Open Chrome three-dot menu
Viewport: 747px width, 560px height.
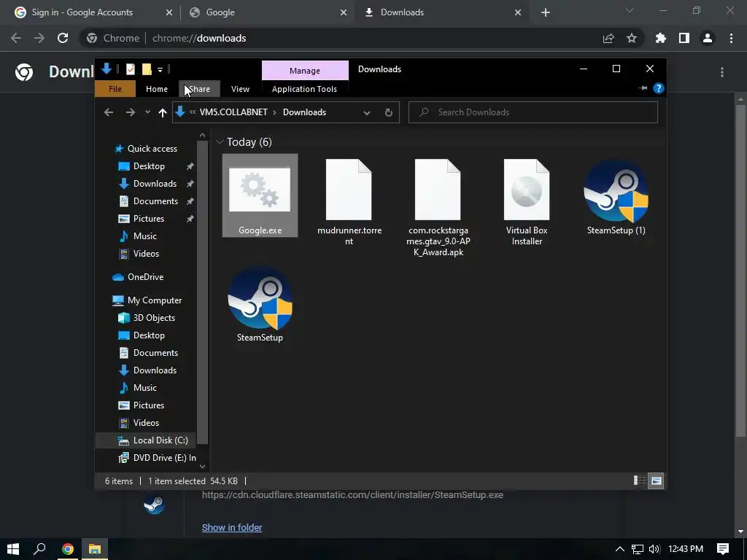coord(731,38)
